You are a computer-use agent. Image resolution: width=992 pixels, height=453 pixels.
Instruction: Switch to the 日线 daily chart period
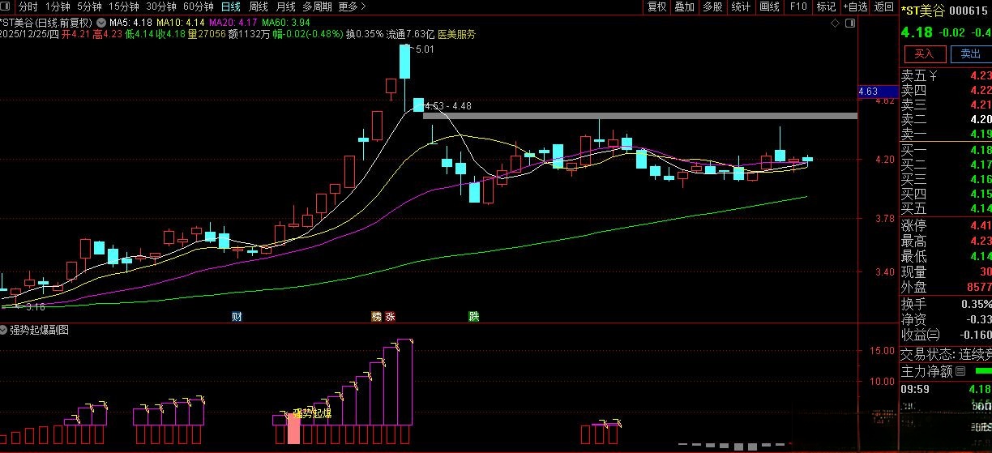(x=231, y=6)
